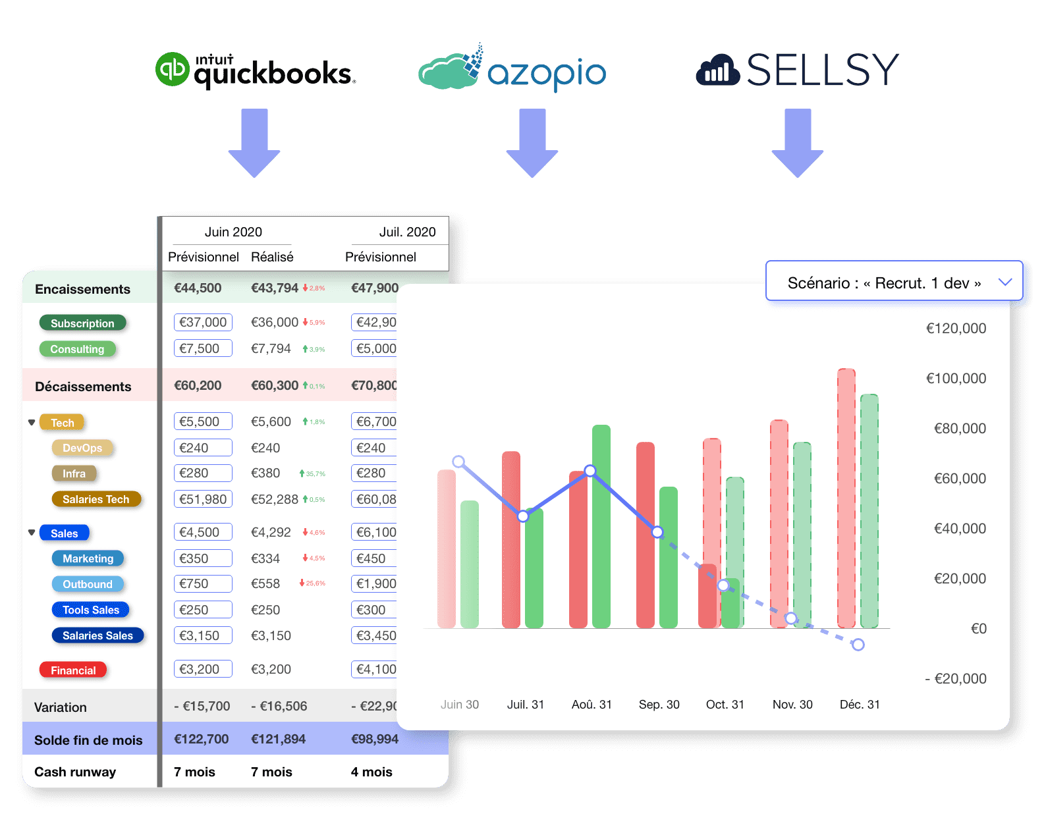Click the Sellsy logo
Screen dimensions: 1046x835
[798, 70]
